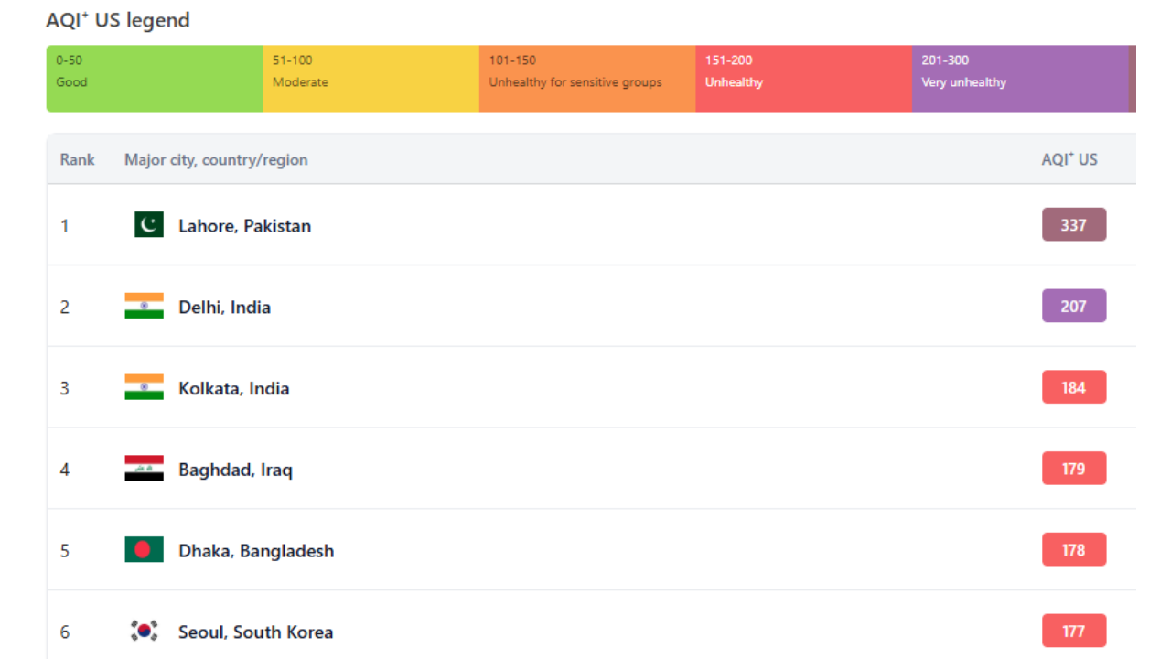Click Lahore's AQI badge showing 337

click(x=1074, y=224)
